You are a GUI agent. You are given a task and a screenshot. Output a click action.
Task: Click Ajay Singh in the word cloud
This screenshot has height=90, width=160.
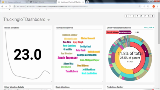click(x=78, y=42)
